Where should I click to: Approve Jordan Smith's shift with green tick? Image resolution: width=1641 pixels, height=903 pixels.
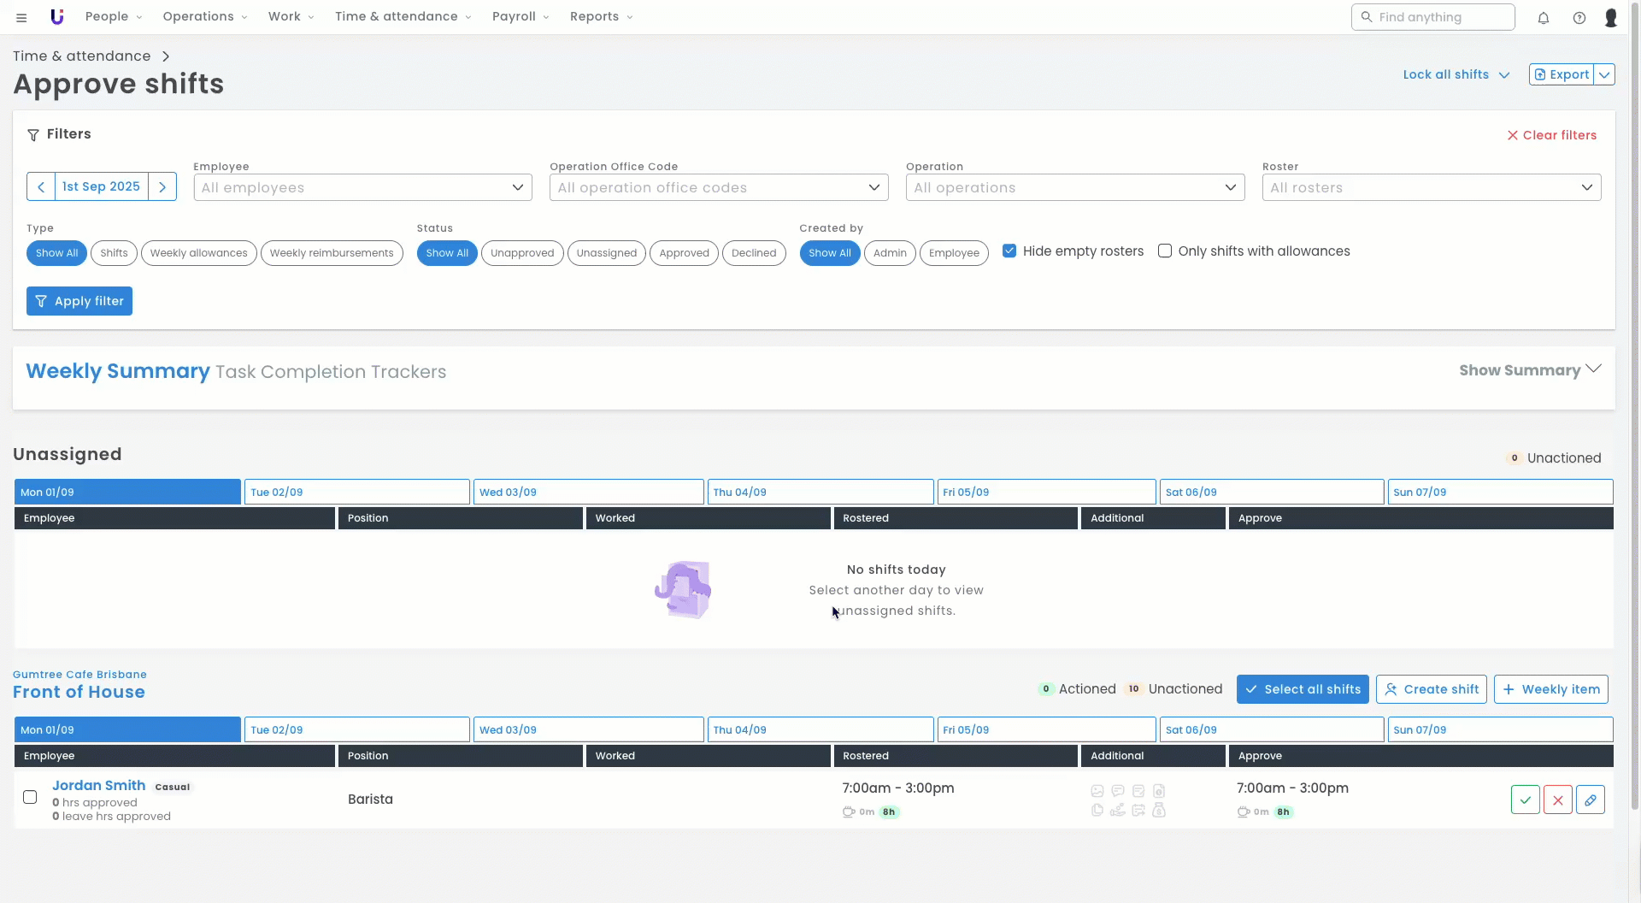pyautogui.click(x=1525, y=800)
